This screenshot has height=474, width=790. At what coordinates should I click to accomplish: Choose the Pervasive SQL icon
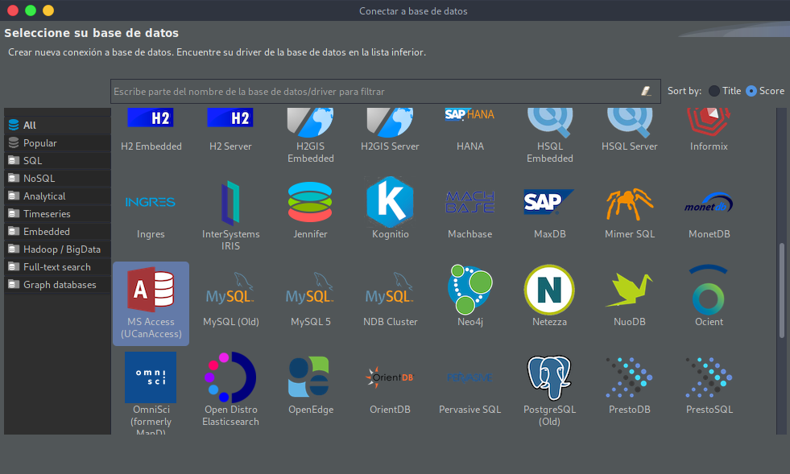469,377
